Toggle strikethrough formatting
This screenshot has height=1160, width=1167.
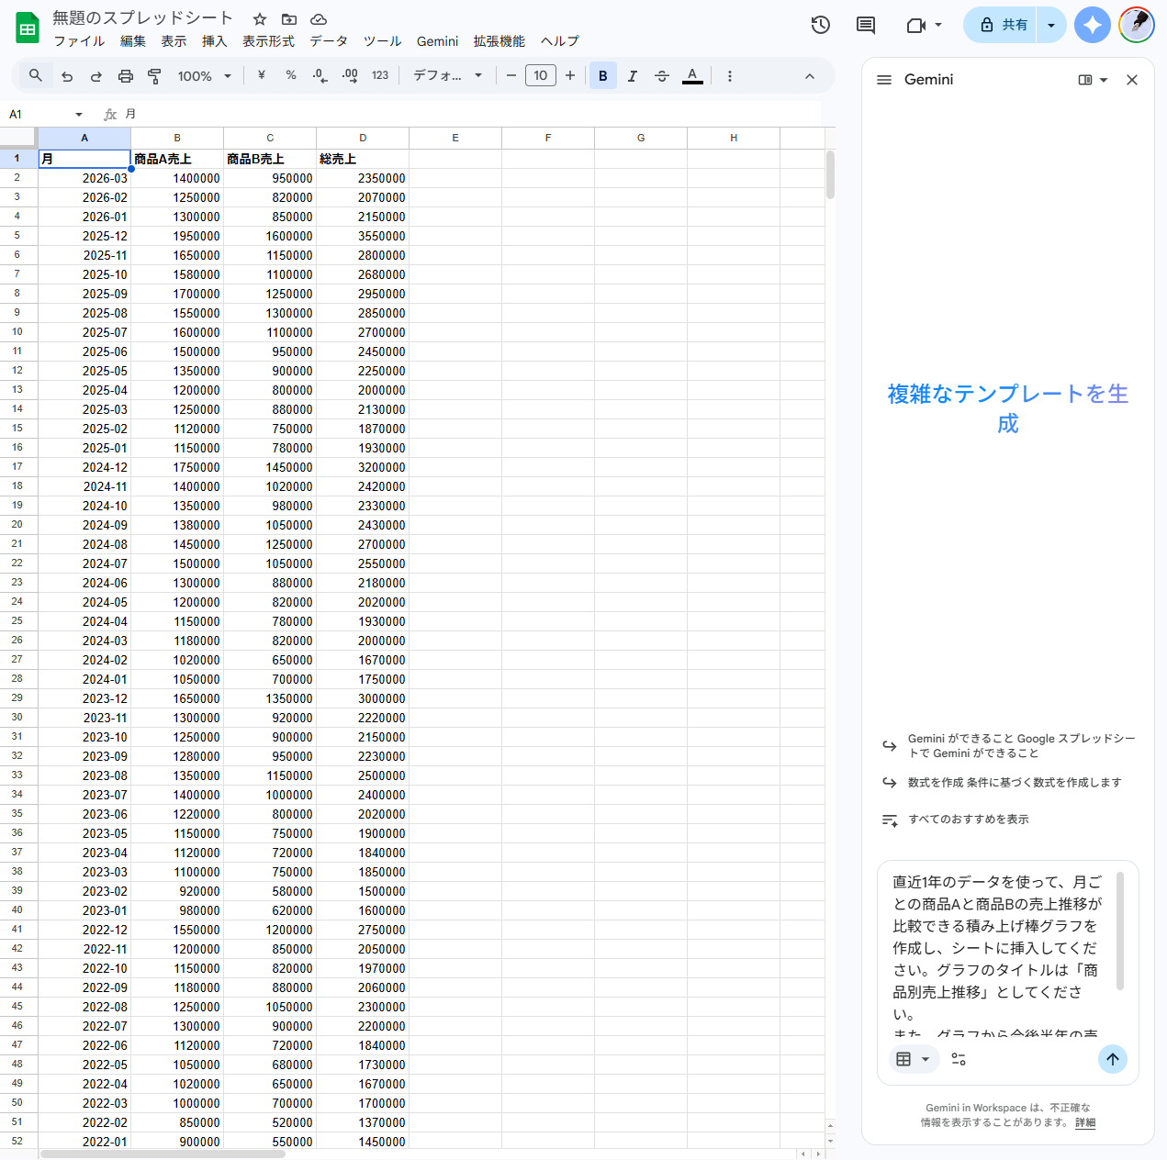[662, 76]
